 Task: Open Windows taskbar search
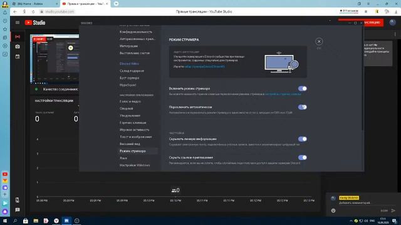(15, 221)
